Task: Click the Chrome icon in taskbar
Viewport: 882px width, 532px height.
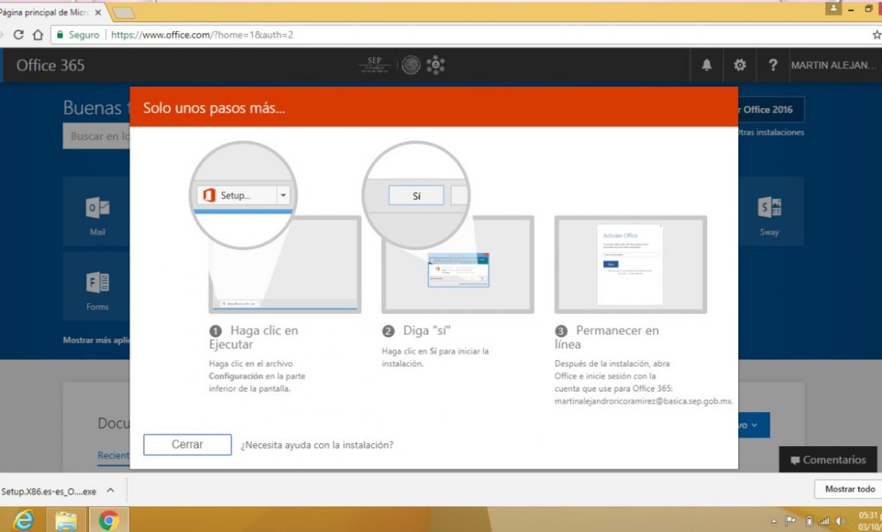Action: click(109, 520)
